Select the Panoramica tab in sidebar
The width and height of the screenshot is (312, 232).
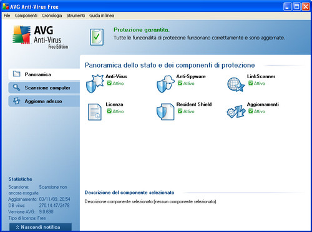pyautogui.click(x=44, y=74)
